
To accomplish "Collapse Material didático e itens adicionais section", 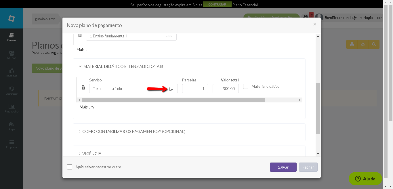I will 121,66.
